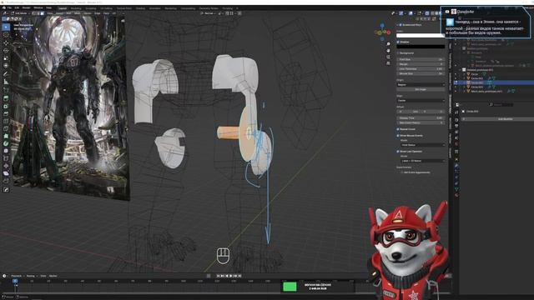Open the Render menu
Viewport: 534px width, 300px height.
[x=26, y=7]
